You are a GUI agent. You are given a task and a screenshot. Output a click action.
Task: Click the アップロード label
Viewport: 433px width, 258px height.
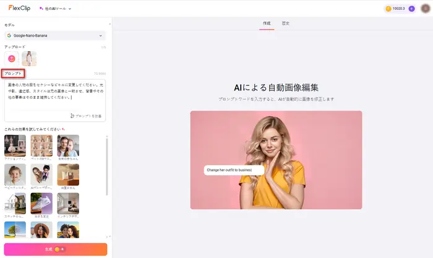15,47
